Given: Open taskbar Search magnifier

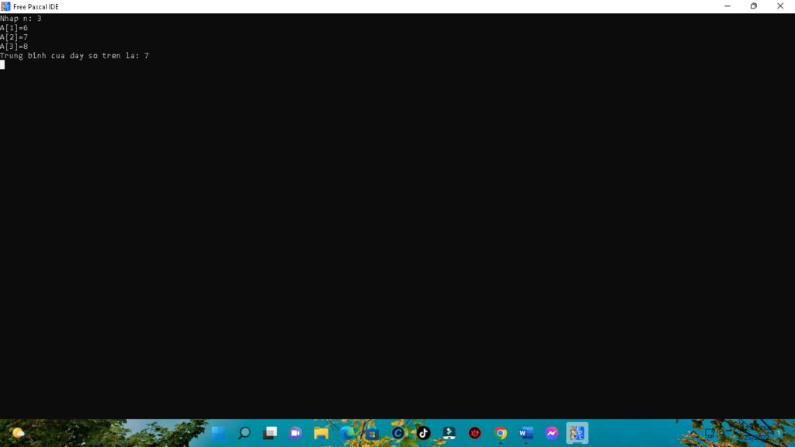Looking at the screenshot, I should point(245,433).
